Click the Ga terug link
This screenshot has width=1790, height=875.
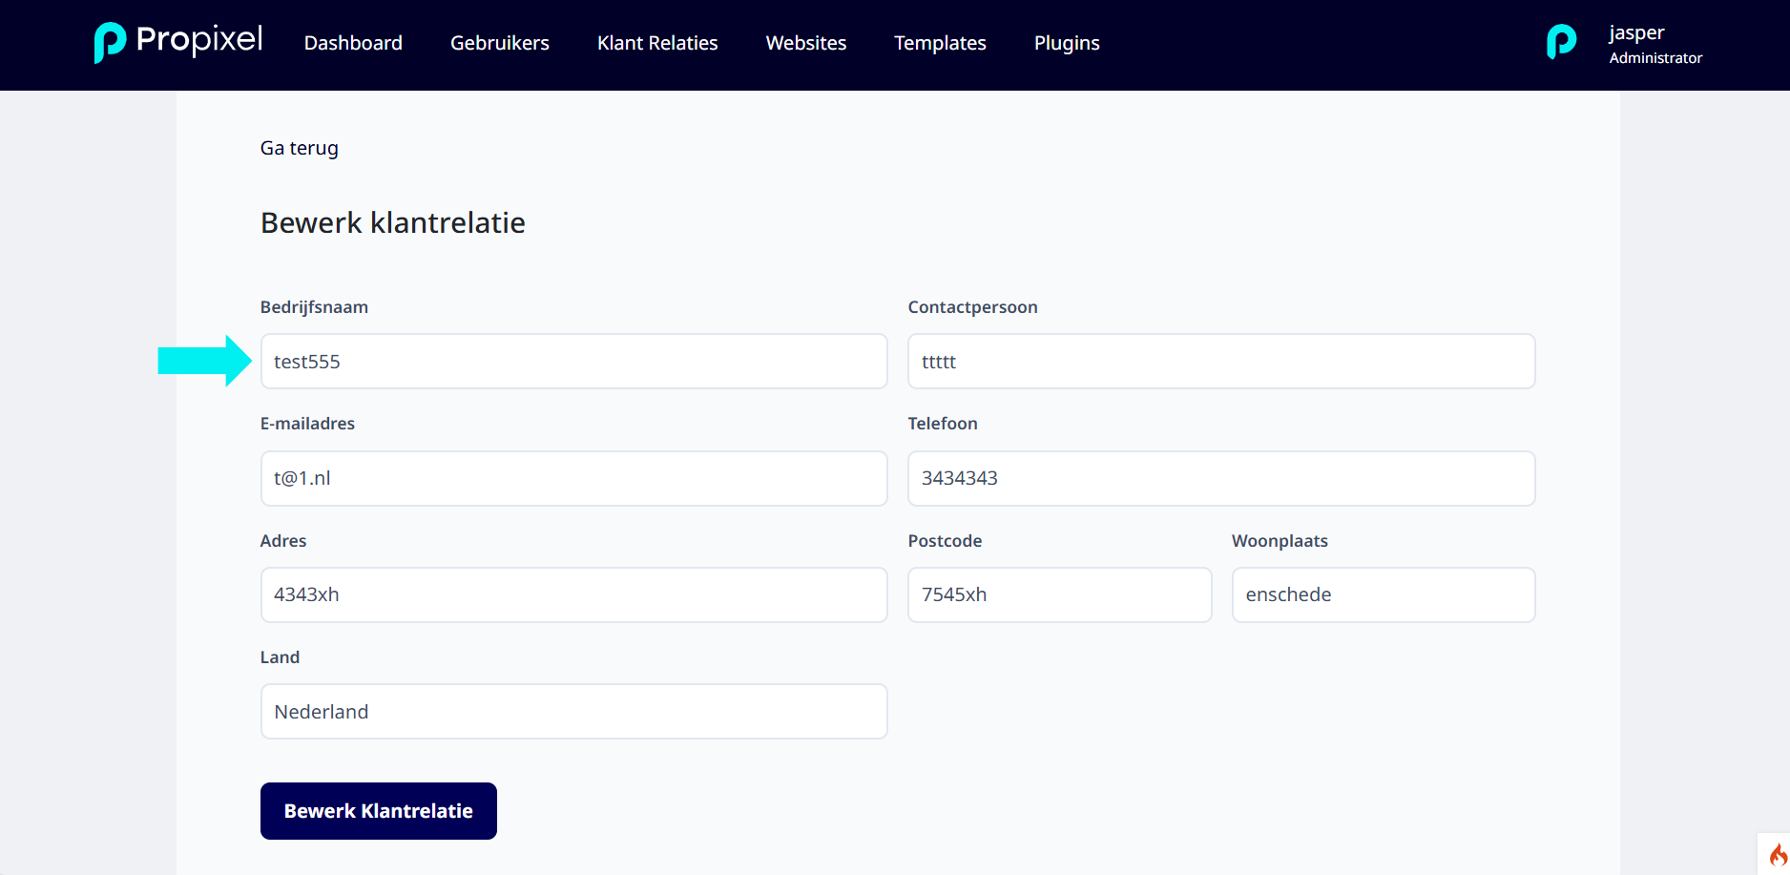pos(300,148)
